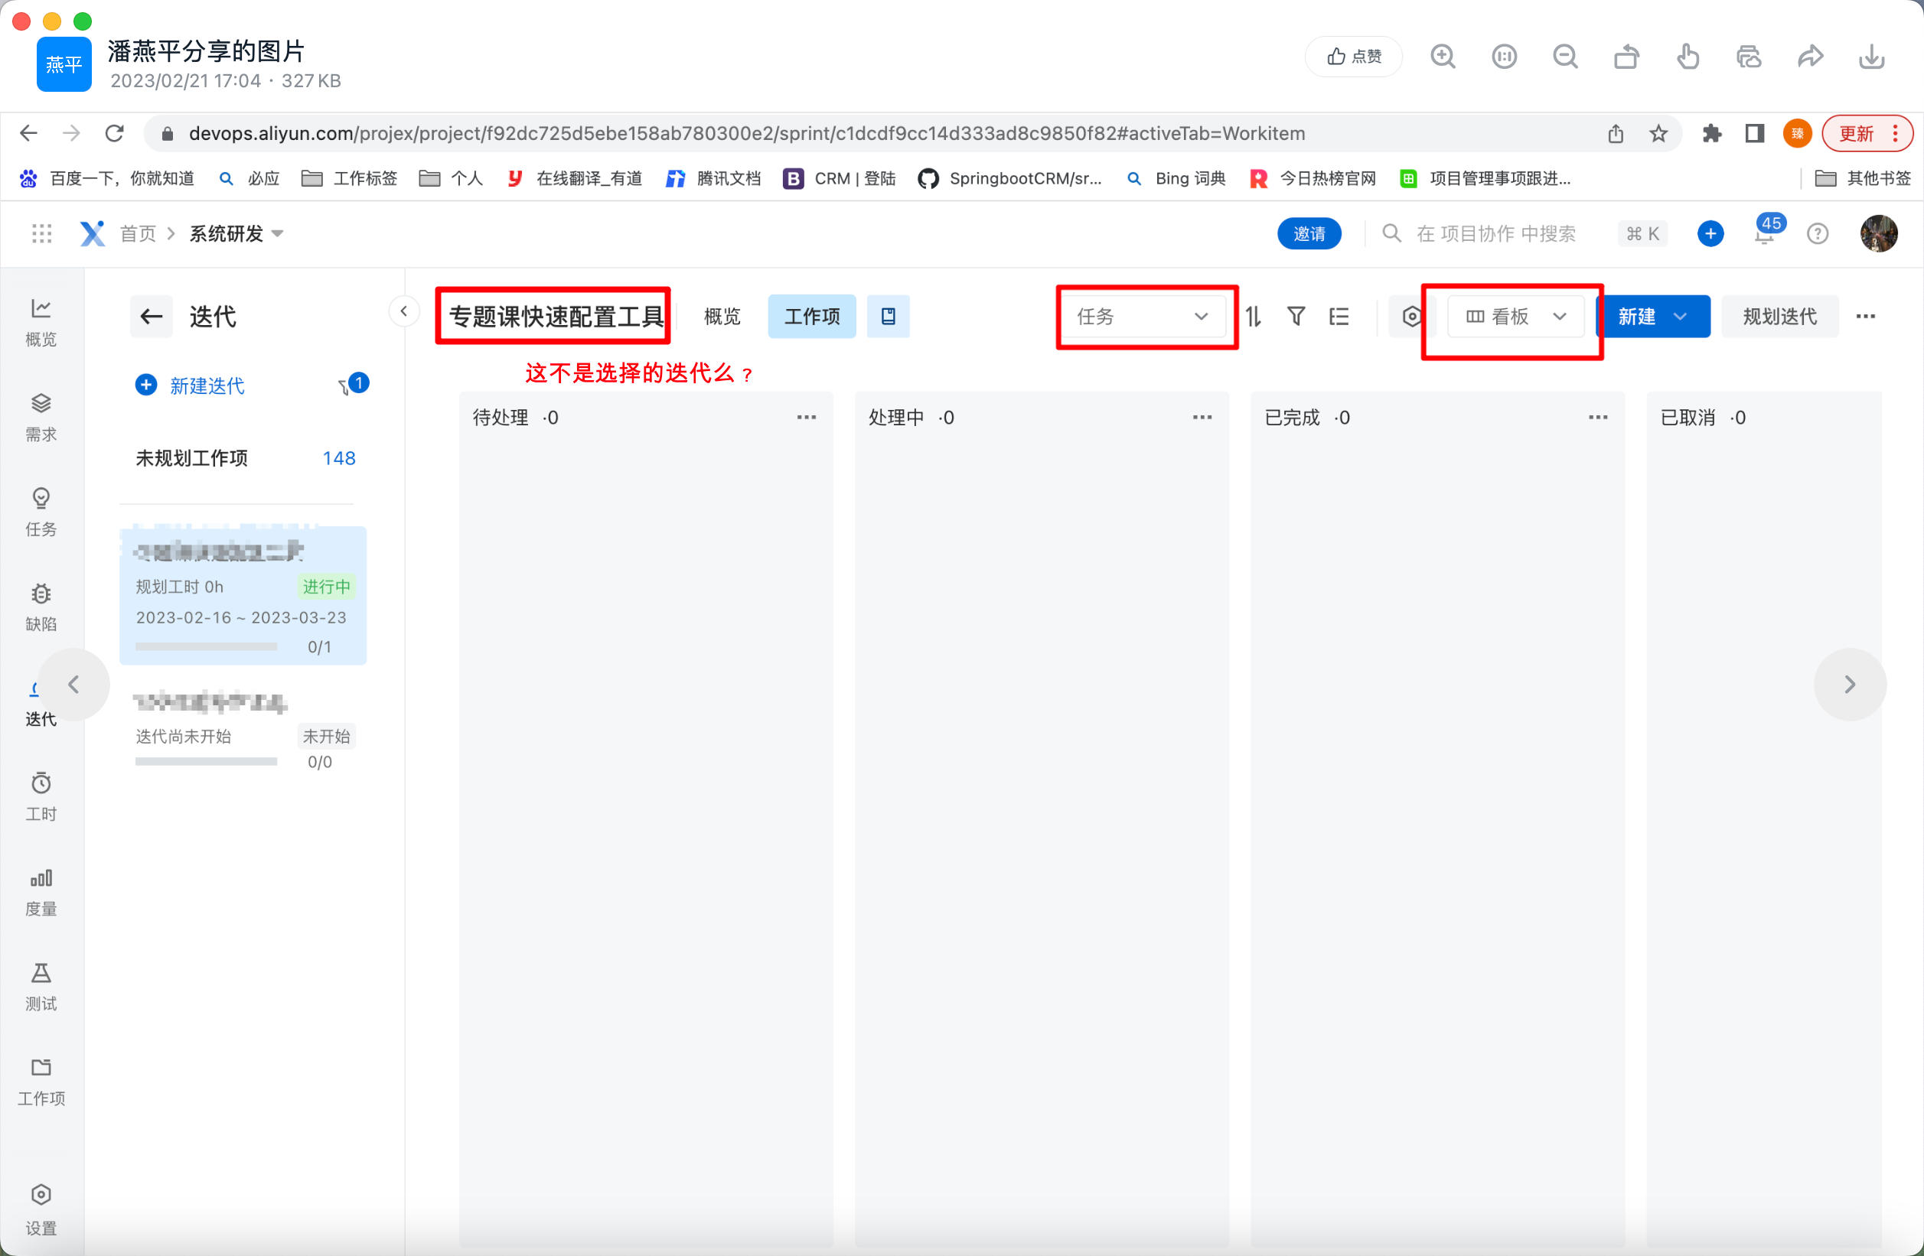Viewport: 1924px width, 1256px height.
Task: Toggle the browser side panel
Action: [x=1754, y=133]
